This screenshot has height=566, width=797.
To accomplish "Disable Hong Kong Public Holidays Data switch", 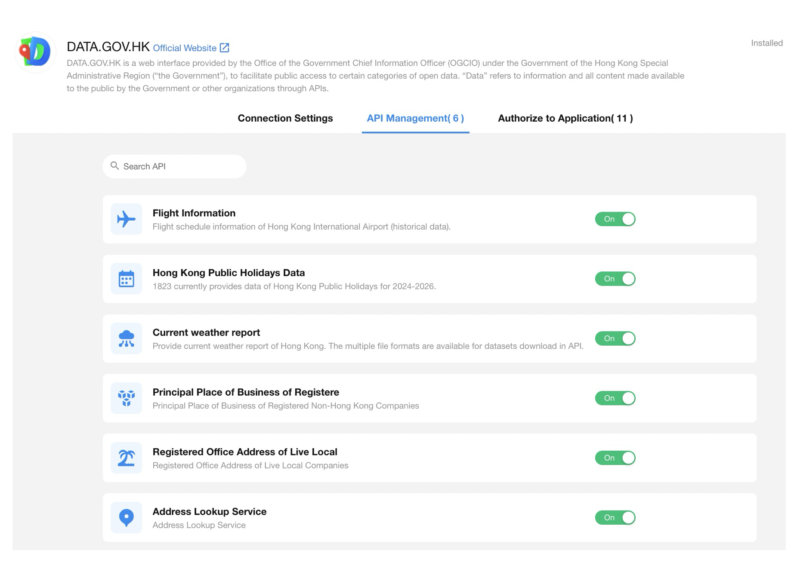I will (x=615, y=279).
